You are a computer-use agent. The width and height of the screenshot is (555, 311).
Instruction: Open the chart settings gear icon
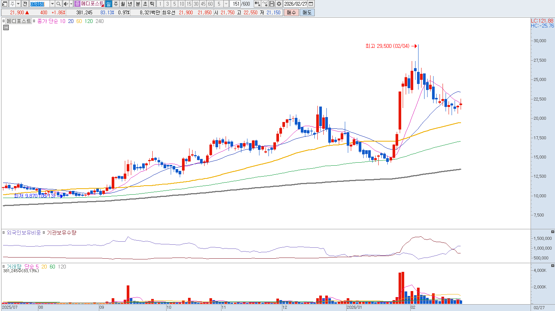(279, 4)
